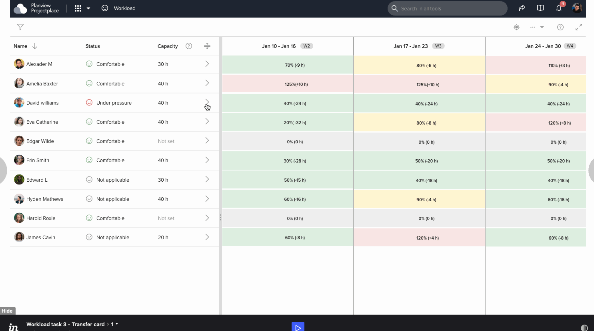Image resolution: width=594 pixels, height=331 pixels.
Task: Toggle collapse all rows icon in header
Action: [207, 46]
